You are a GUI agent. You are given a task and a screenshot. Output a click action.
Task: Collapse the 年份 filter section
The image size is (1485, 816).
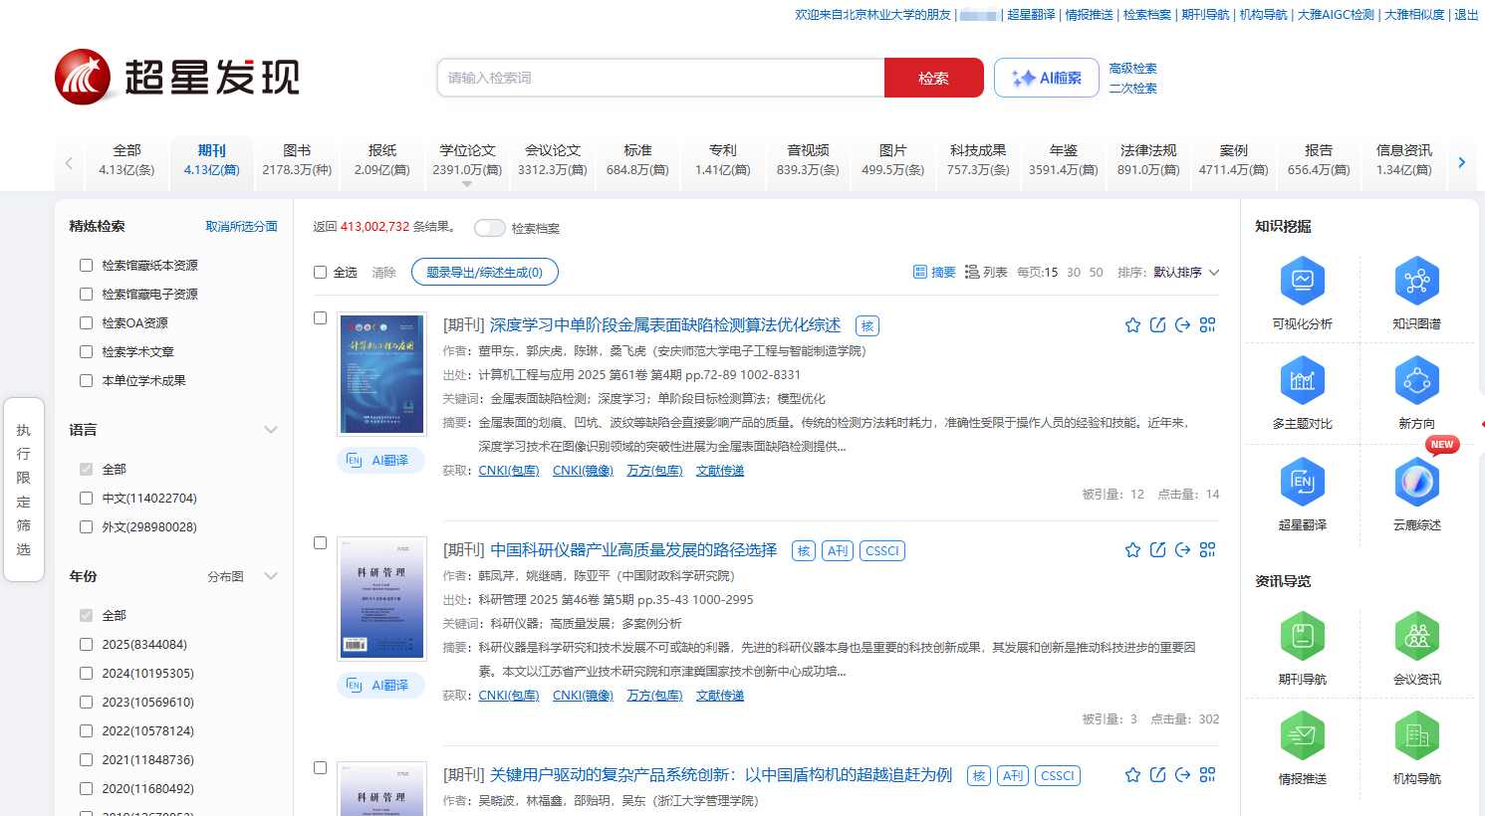click(270, 576)
